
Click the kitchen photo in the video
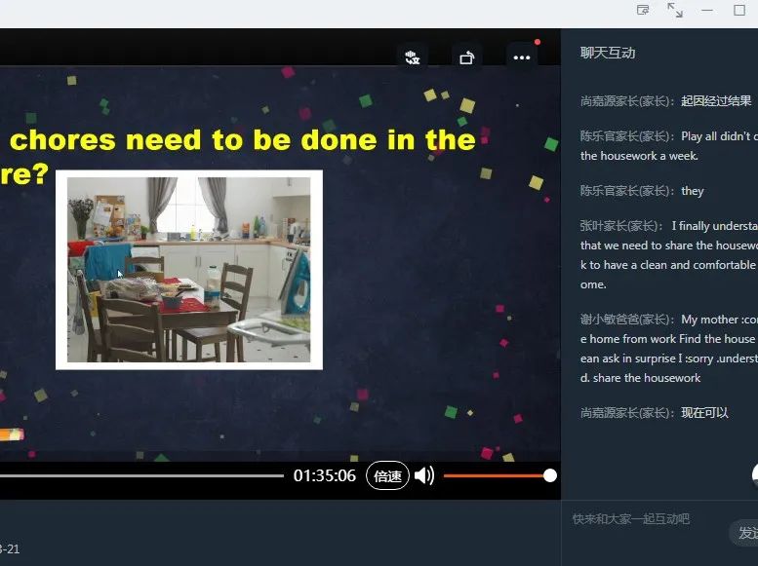tap(189, 269)
